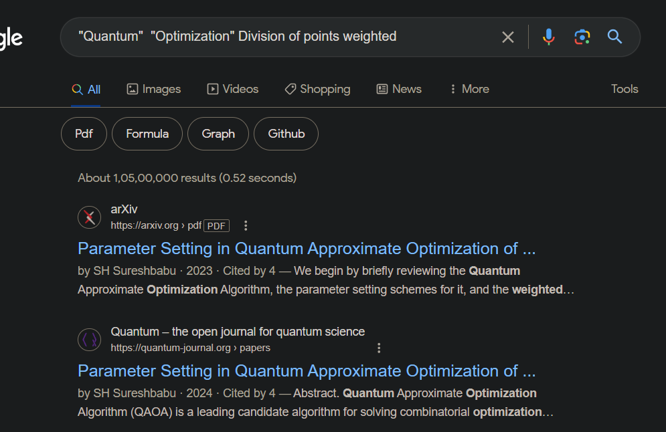
Task: Switch to the Videos tab
Action: click(232, 89)
